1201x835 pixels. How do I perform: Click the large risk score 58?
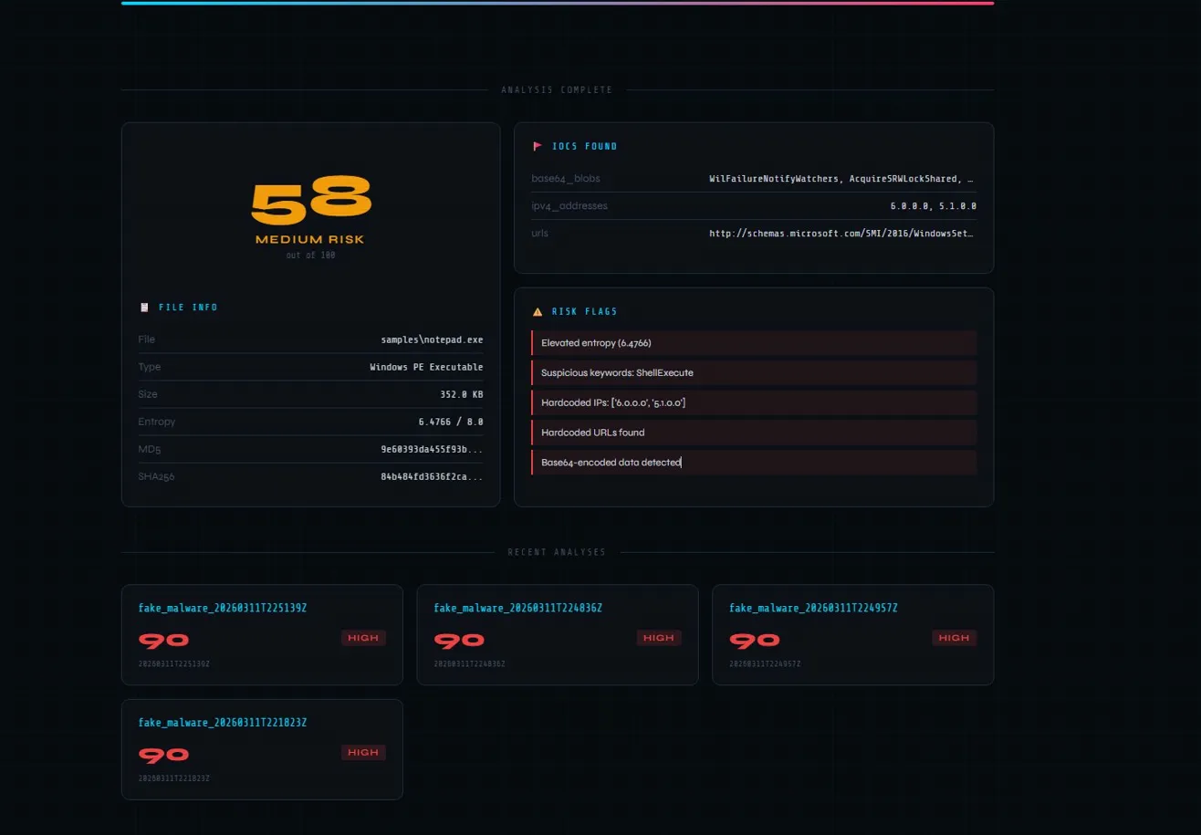311,201
